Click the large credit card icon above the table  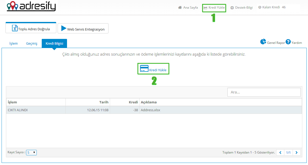coord(144,68)
